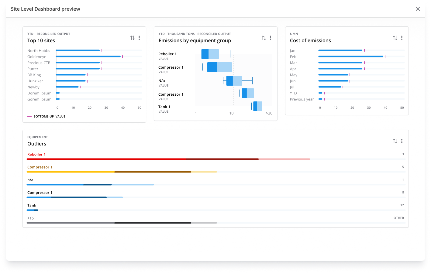The image size is (431, 273).
Task: Expand the +15 other outliers row
Action: (30, 218)
